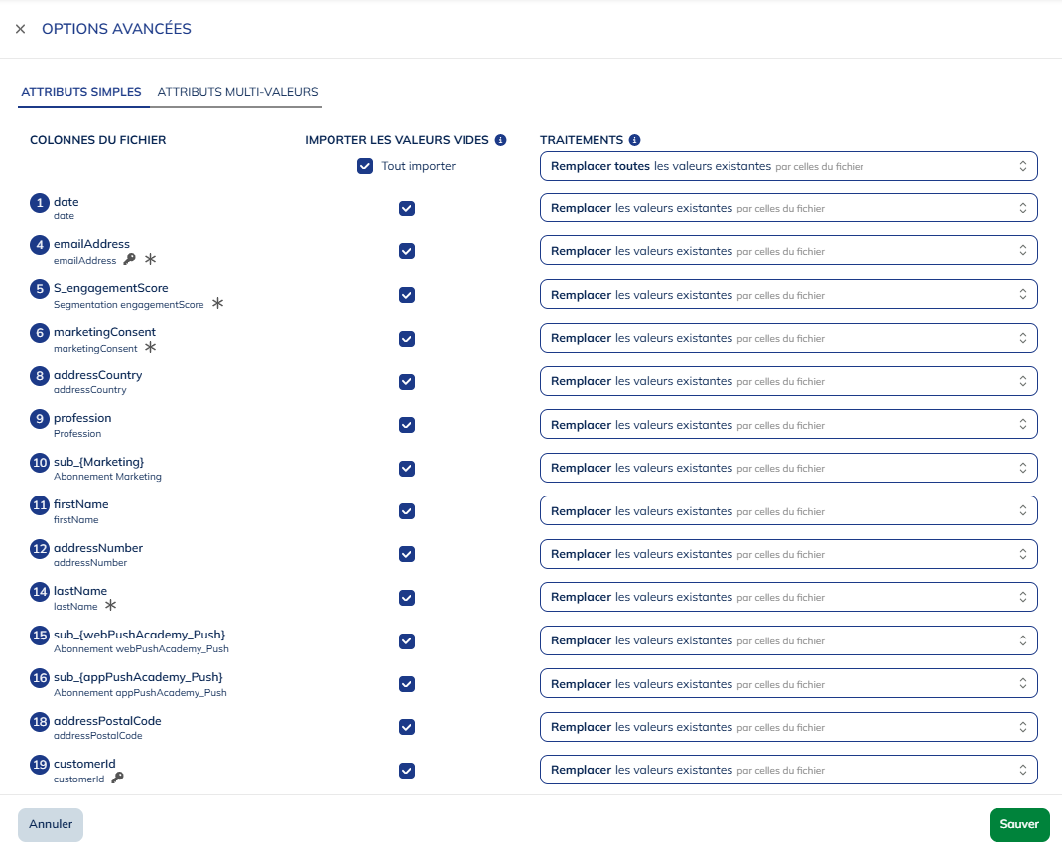Click the info icon next to TRAITEMENTS
Screen dimensions: 1062x850
click(635, 139)
